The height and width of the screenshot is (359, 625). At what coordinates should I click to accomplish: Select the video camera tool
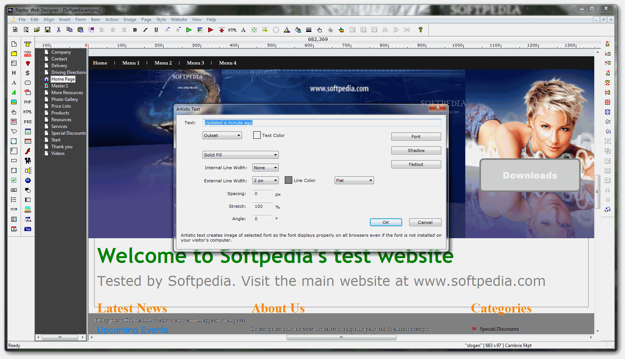pyautogui.click(x=28, y=161)
